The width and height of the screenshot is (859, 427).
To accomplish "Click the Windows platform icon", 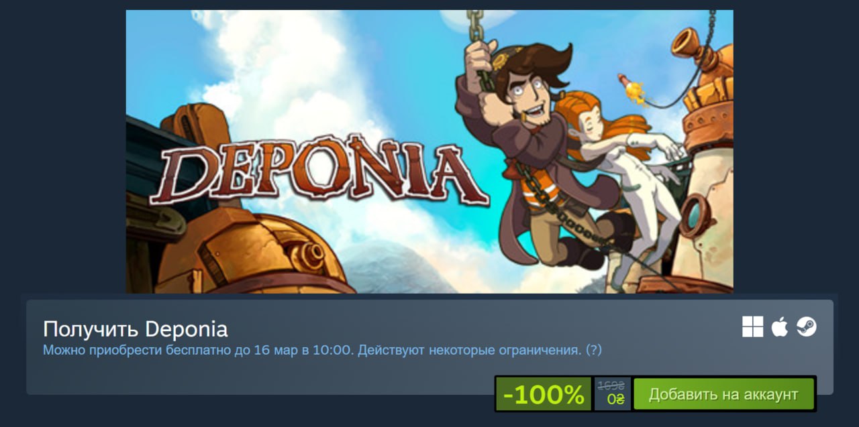I will [752, 327].
